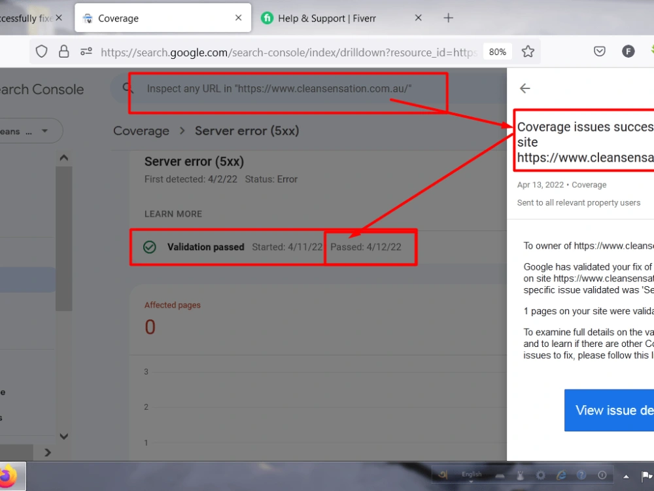Close the partially visible first tab

click(59, 18)
